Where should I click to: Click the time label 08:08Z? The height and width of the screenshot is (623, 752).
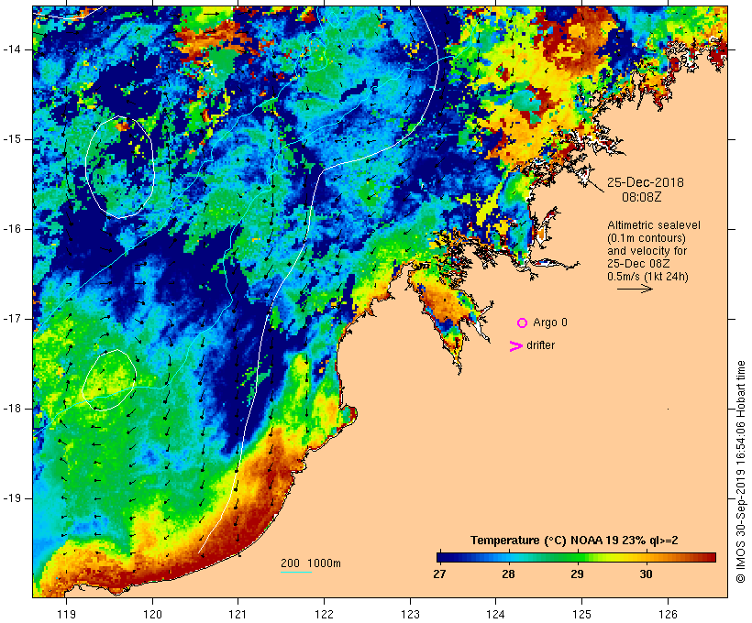(642, 197)
